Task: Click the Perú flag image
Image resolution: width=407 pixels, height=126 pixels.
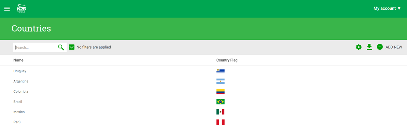Action: pyautogui.click(x=220, y=122)
